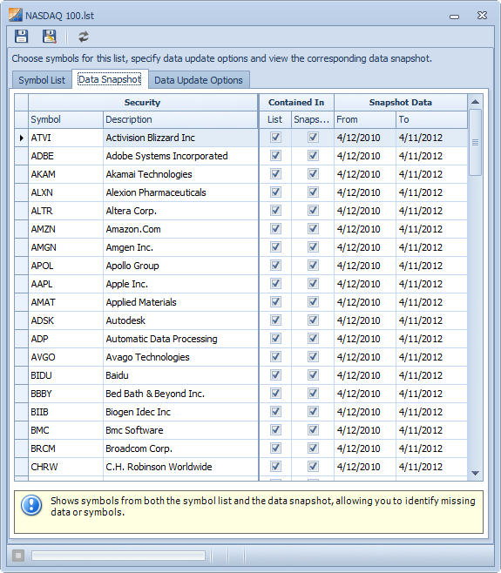Toggle Snapshot checkbox for BMC
Viewport: 501px width, 573px height.
pyautogui.click(x=313, y=430)
